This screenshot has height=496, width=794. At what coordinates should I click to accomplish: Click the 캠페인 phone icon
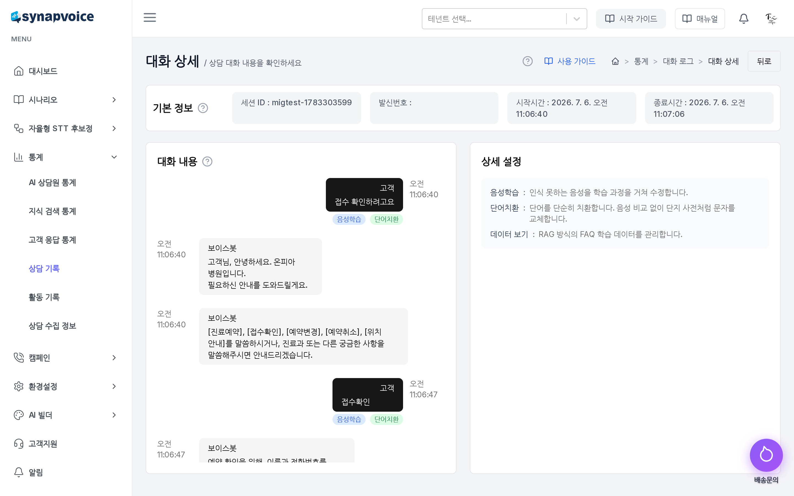coord(19,358)
